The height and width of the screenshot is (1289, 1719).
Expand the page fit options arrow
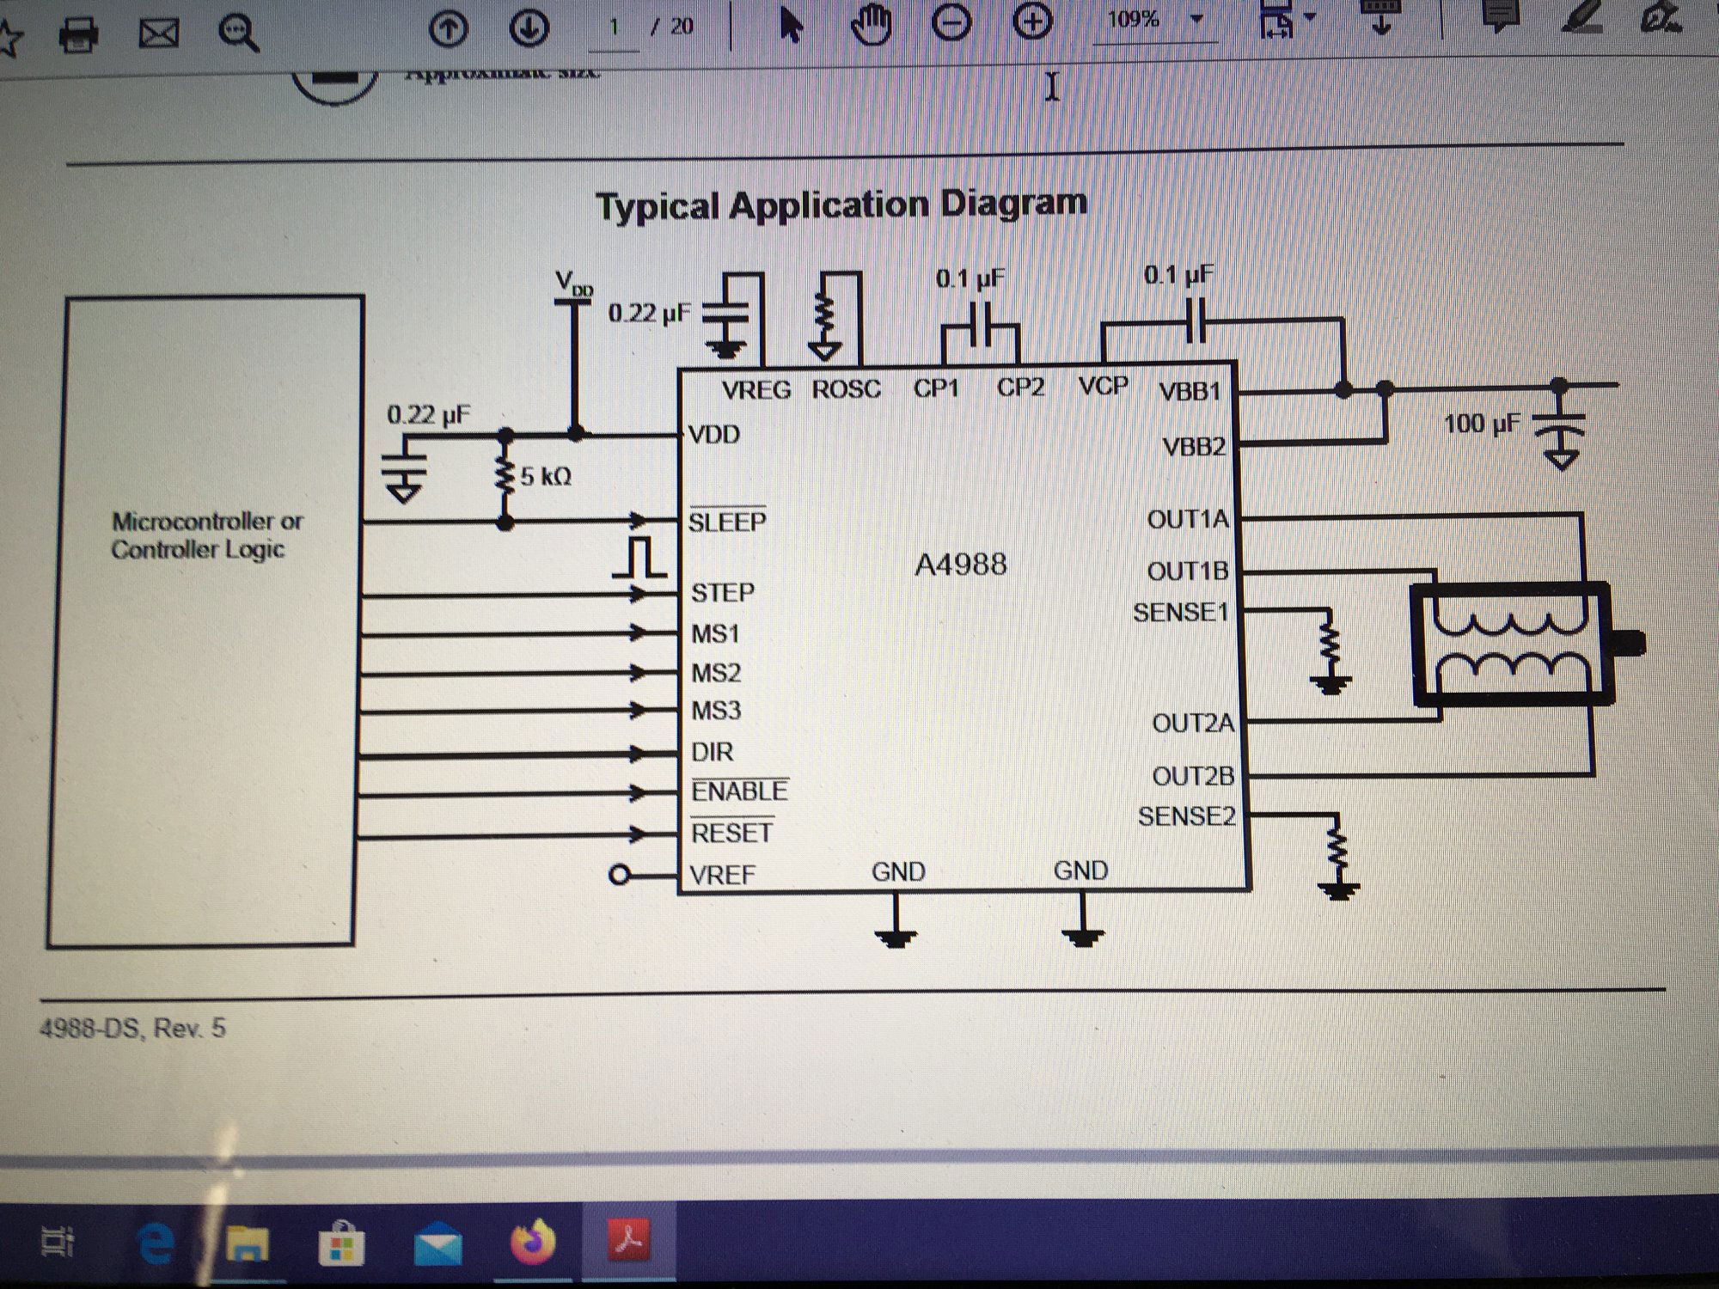1310,17
